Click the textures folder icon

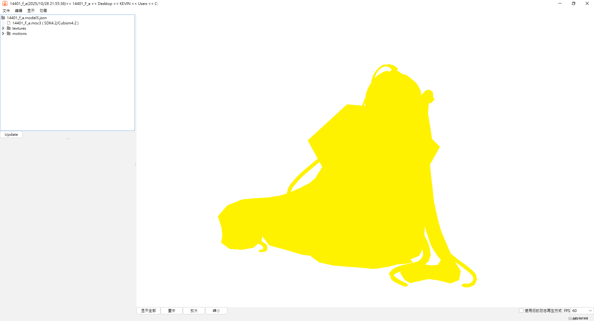click(9, 28)
